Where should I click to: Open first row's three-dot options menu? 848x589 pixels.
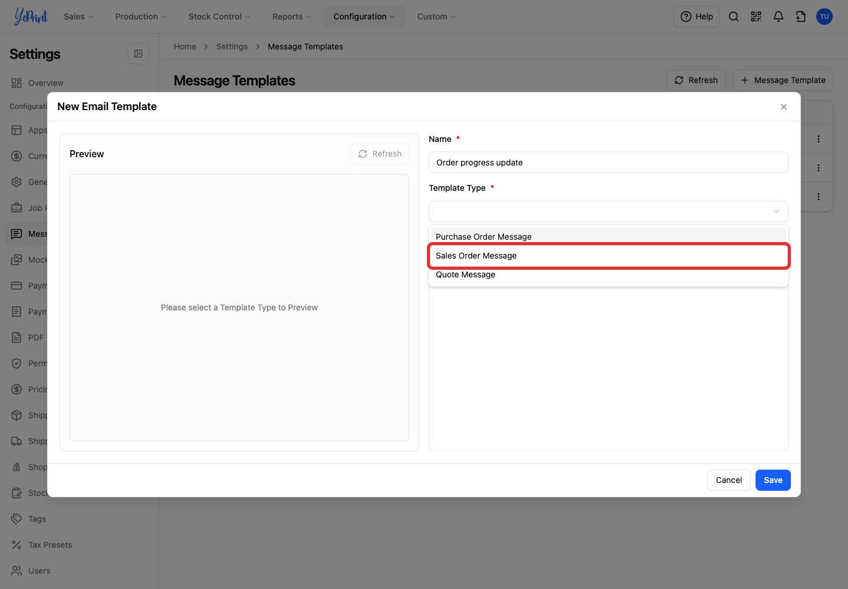click(819, 139)
